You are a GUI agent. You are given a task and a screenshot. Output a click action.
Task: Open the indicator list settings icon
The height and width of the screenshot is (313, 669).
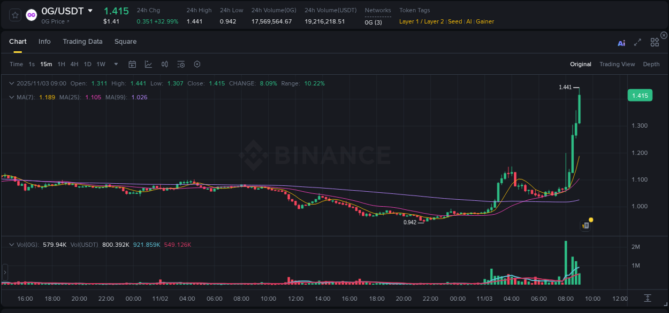[x=180, y=64]
